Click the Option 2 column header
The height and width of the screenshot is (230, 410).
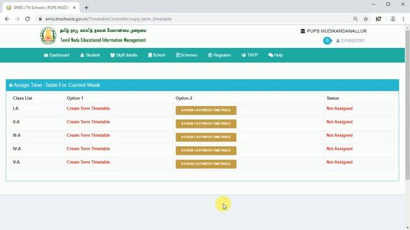coord(184,98)
